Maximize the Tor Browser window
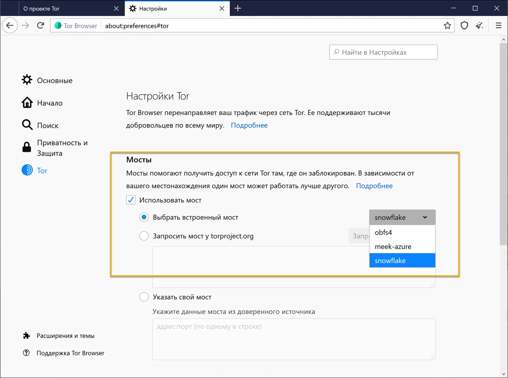Screen dimensions: 508x378 pyautogui.click(x=475, y=8)
